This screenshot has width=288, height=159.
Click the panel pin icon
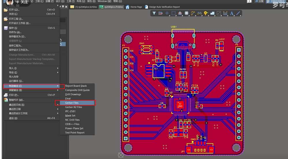[x=63, y=7]
